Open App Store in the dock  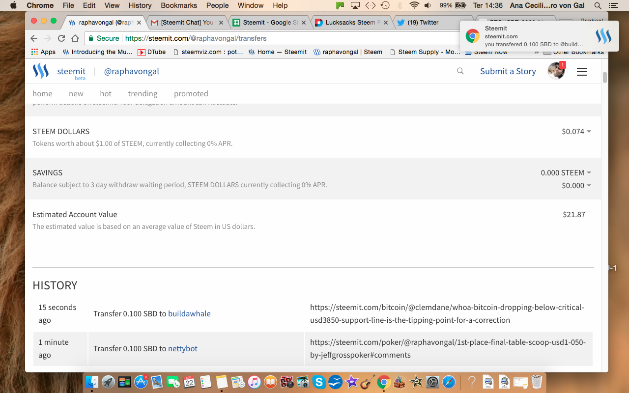pyautogui.click(x=141, y=381)
